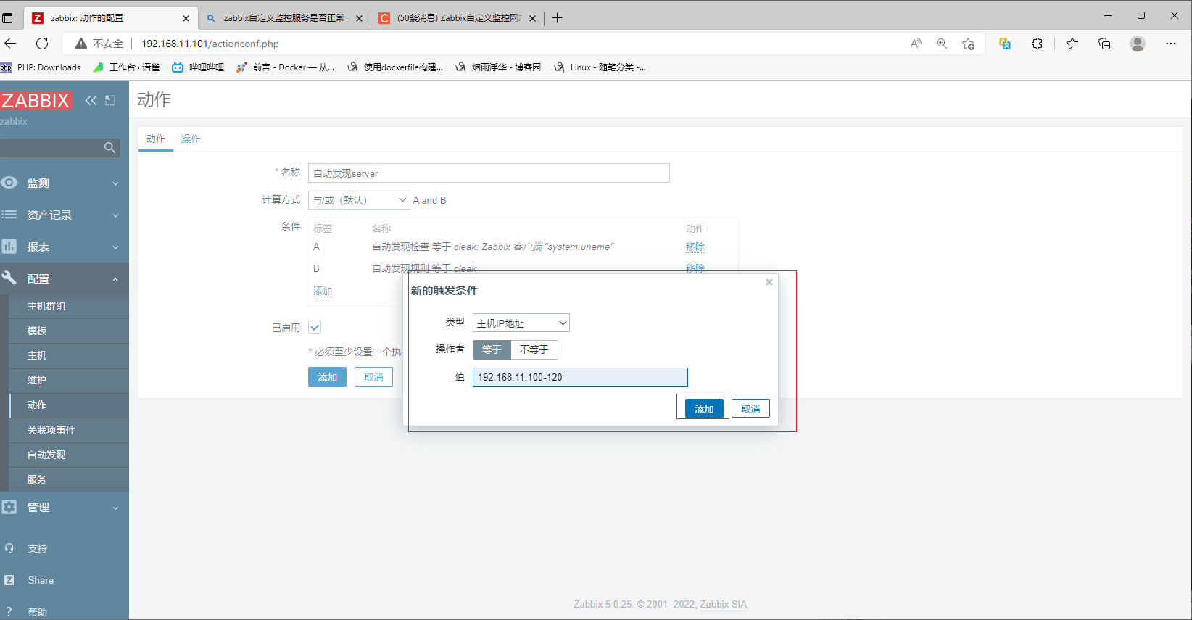Open the favorites list icon
This screenshot has height=620, width=1192.
pyautogui.click(x=1072, y=44)
